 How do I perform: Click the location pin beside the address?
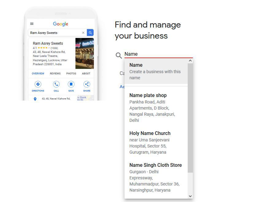35,99
